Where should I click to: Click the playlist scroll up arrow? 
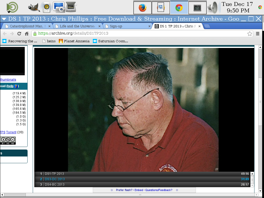(252, 174)
